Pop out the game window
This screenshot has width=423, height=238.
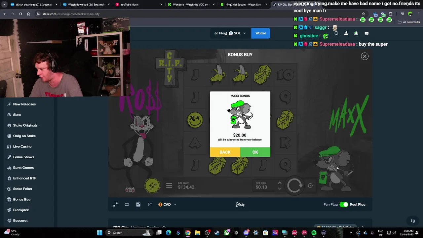(x=150, y=205)
